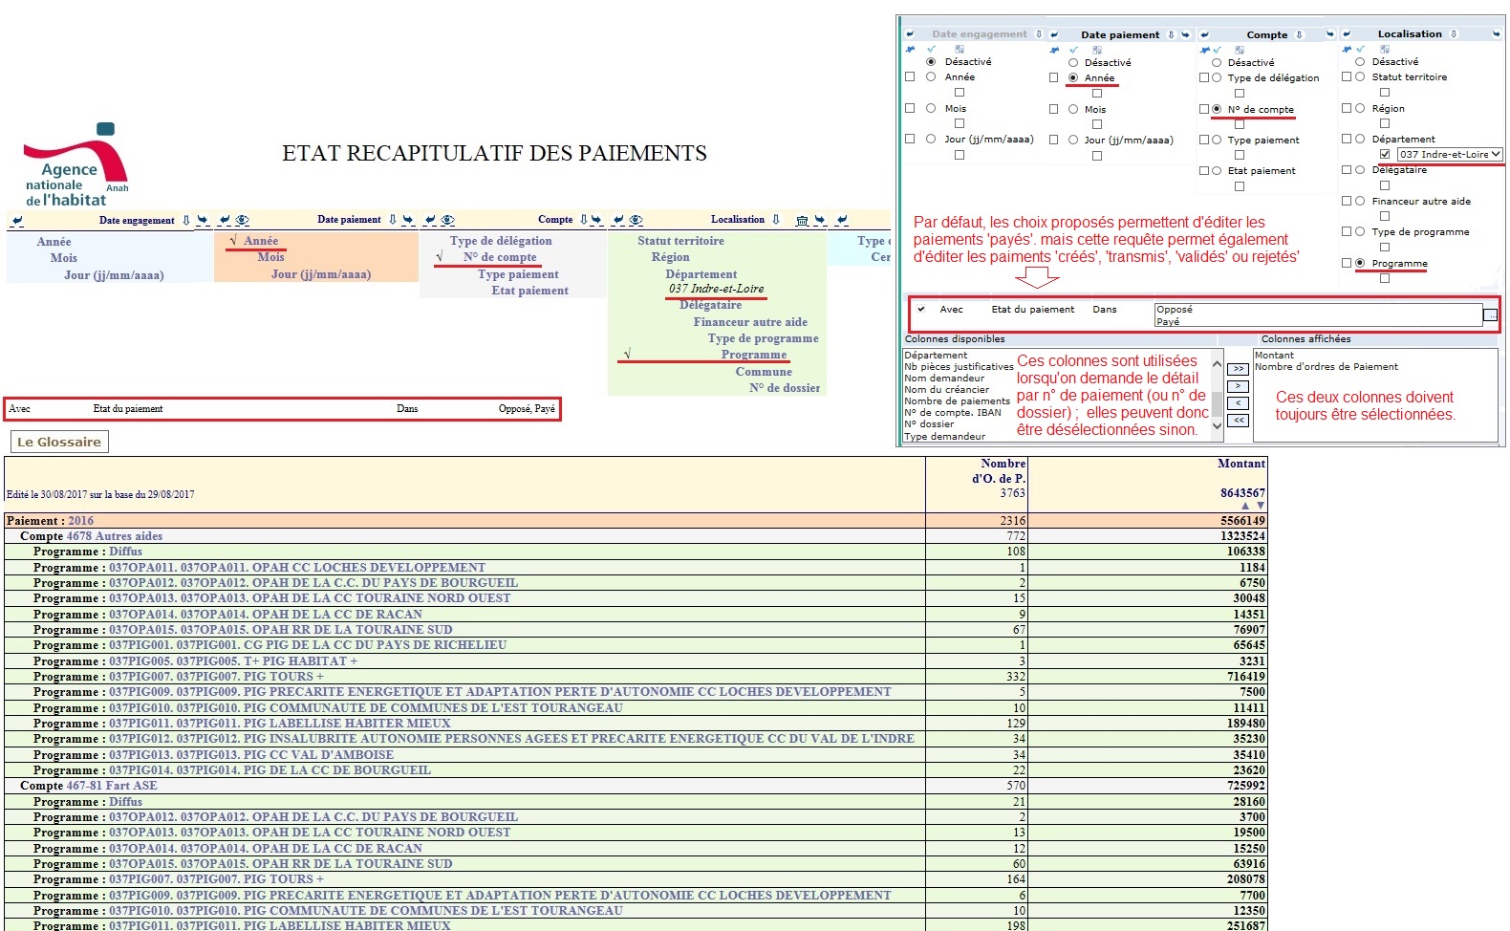Screen dimensions: 1510x931
Task: Open Le Glossaire button
Action: (x=59, y=442)
